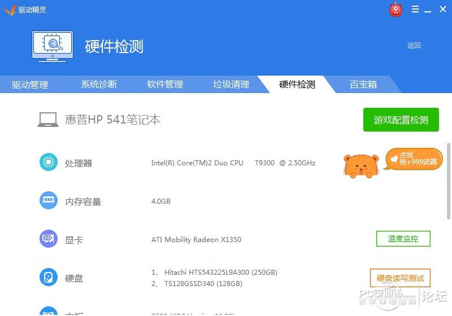Open the 温度监控 temperature monitor
Viewport: 452px width, 316px height.
[403, 239]
